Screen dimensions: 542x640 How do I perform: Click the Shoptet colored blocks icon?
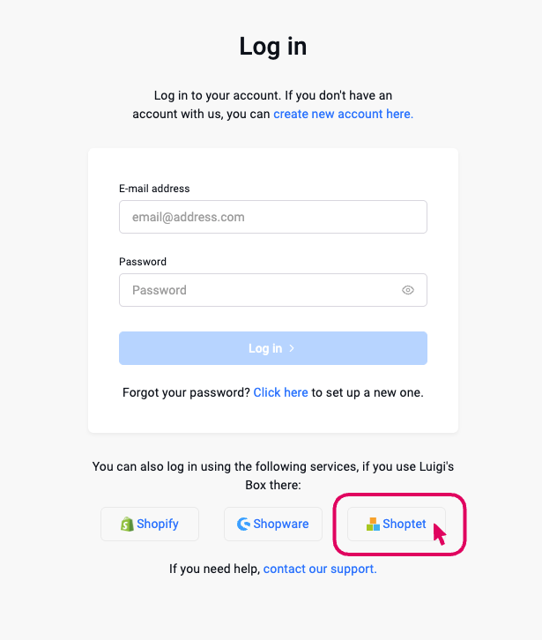[x=373, y=524]
